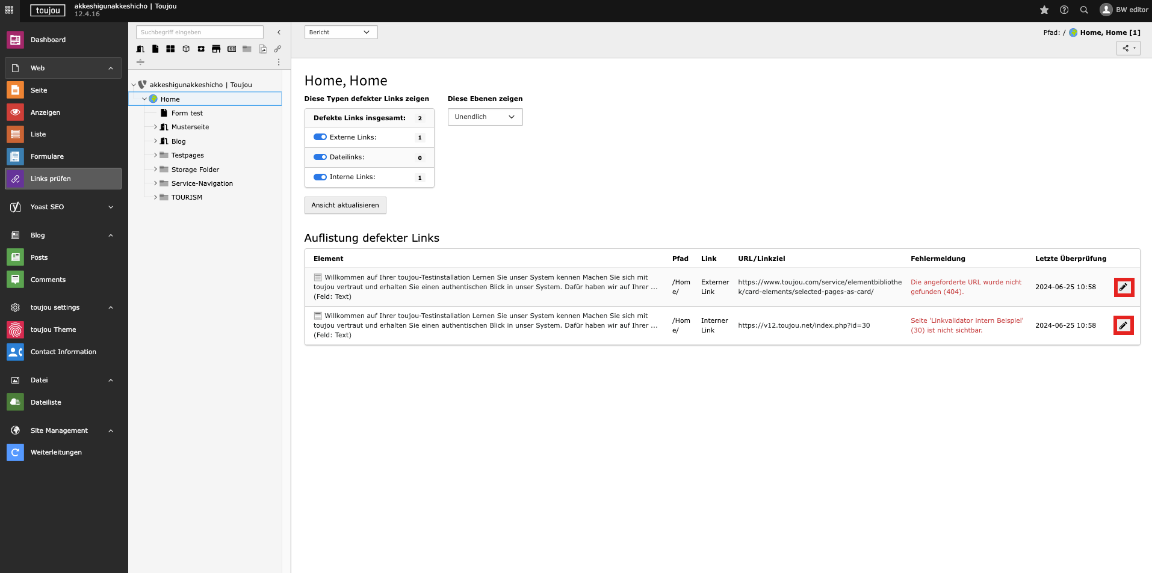The height and width of the screenshot is (573, 1152).
Task: Open the Dashboard module
Action: [48, 40]
